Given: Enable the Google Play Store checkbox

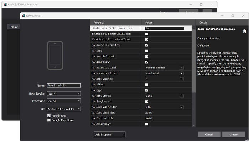Looking at the screenshot, I should [49, 120].
